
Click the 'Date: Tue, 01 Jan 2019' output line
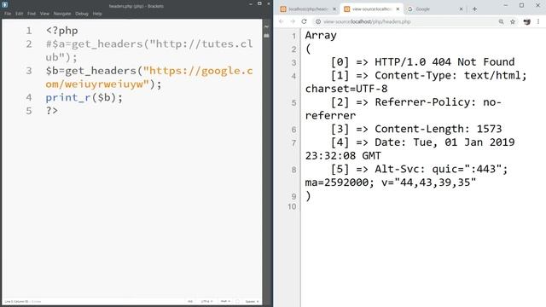[x=444, y=142]
